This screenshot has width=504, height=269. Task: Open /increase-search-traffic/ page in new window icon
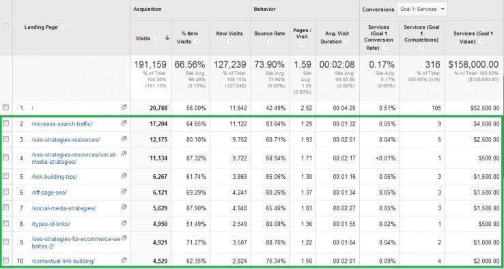point(124,123)
